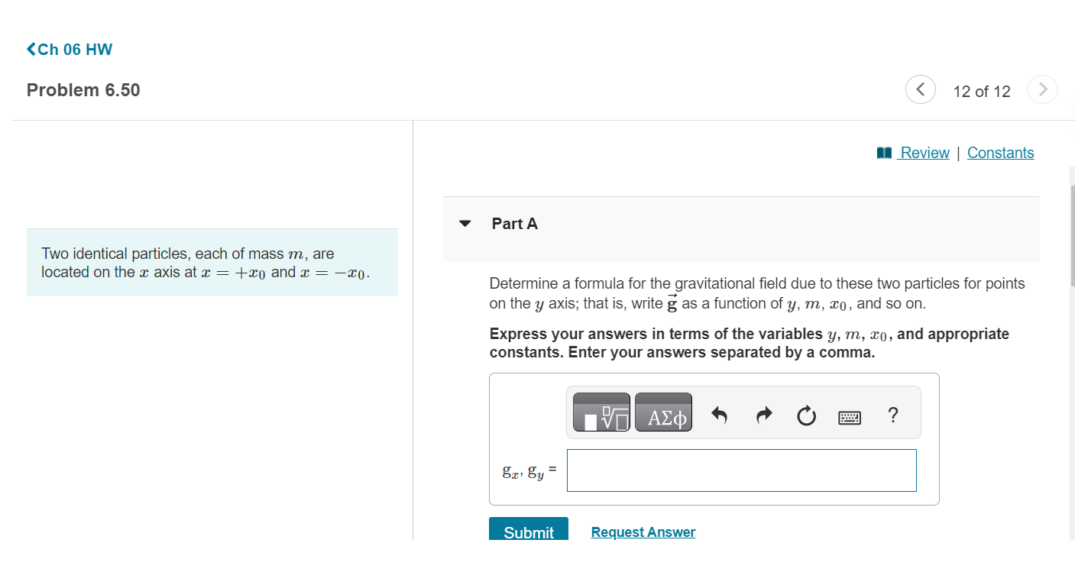Open equation editor help
The image size is (1075, 585).
click(892, 415)
